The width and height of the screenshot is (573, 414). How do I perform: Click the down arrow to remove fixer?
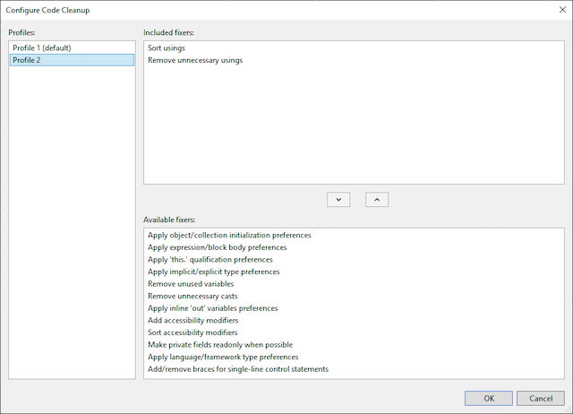[338, 200]
